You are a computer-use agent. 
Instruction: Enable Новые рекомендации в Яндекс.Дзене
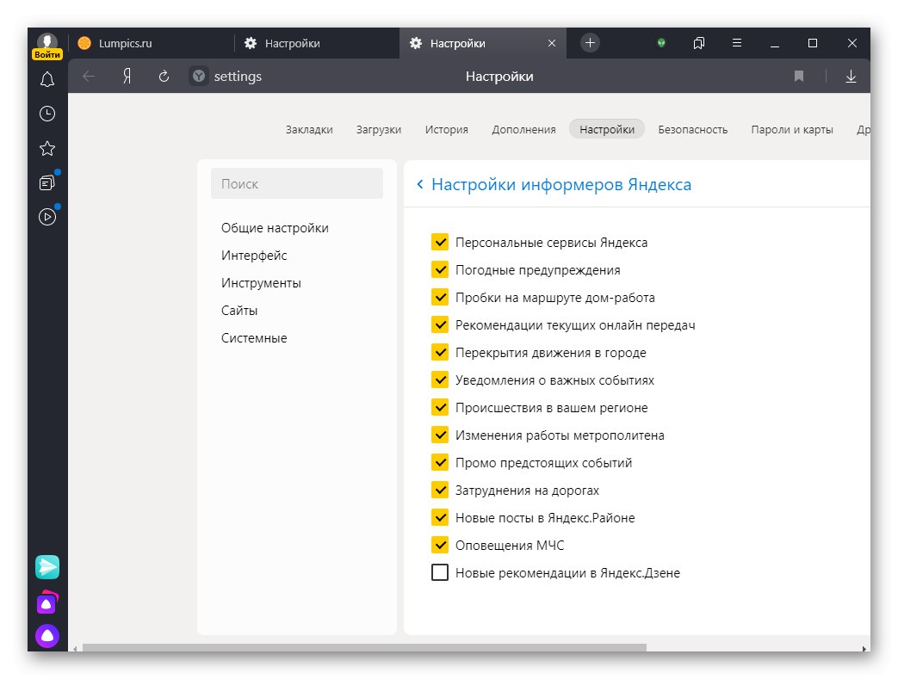(440, 572)
